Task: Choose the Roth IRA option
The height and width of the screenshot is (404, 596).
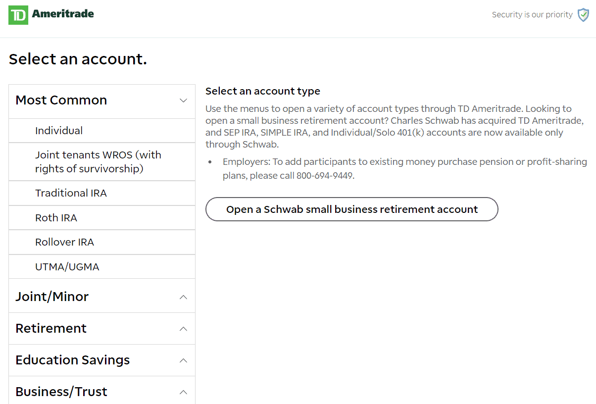Action: click(x=56, y=217)
